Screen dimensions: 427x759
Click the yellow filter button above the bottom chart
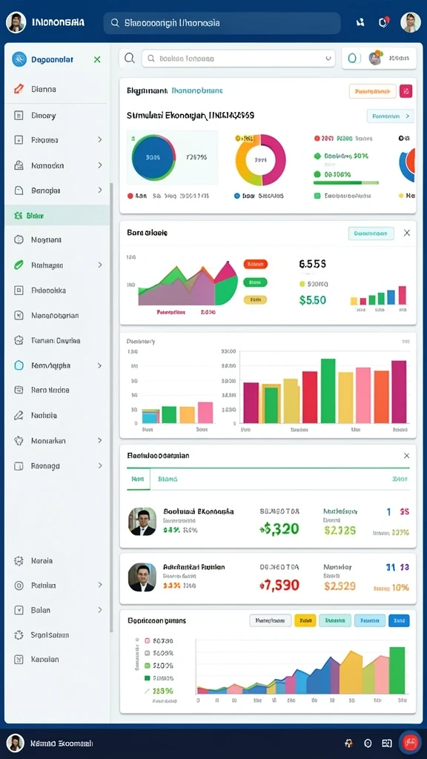(305, 620)
